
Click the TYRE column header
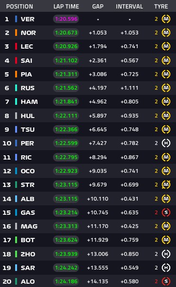click(161, 7)
